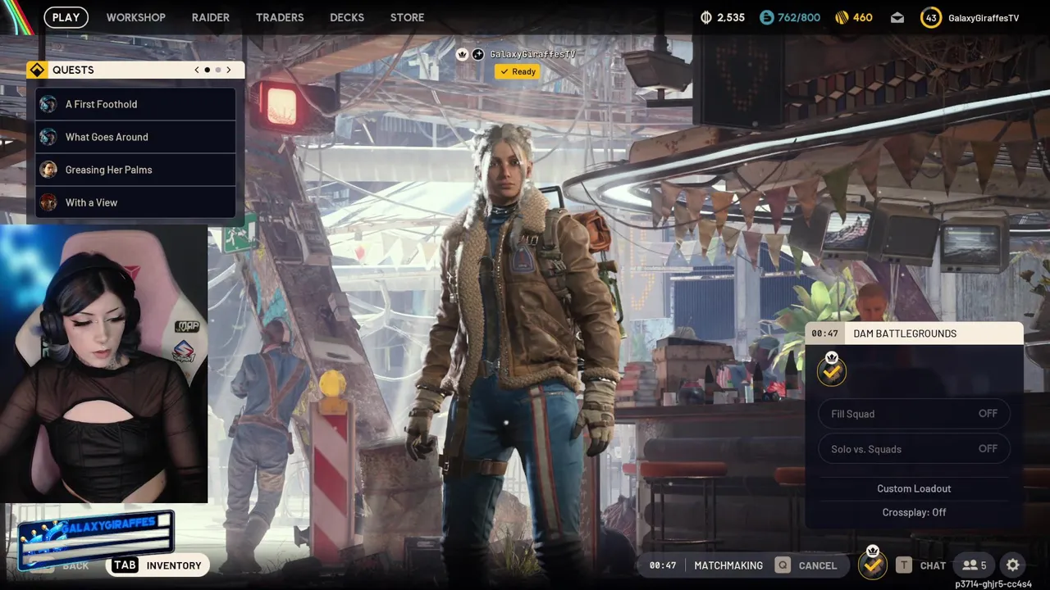This screenshot has width=1050, height=590.
Task: Open Greasing Her Palms quest
Action: click(x=135, y=170)
